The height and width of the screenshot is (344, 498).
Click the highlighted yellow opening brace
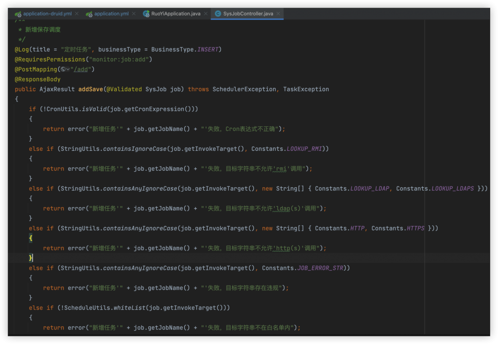(x=31, y=238)
